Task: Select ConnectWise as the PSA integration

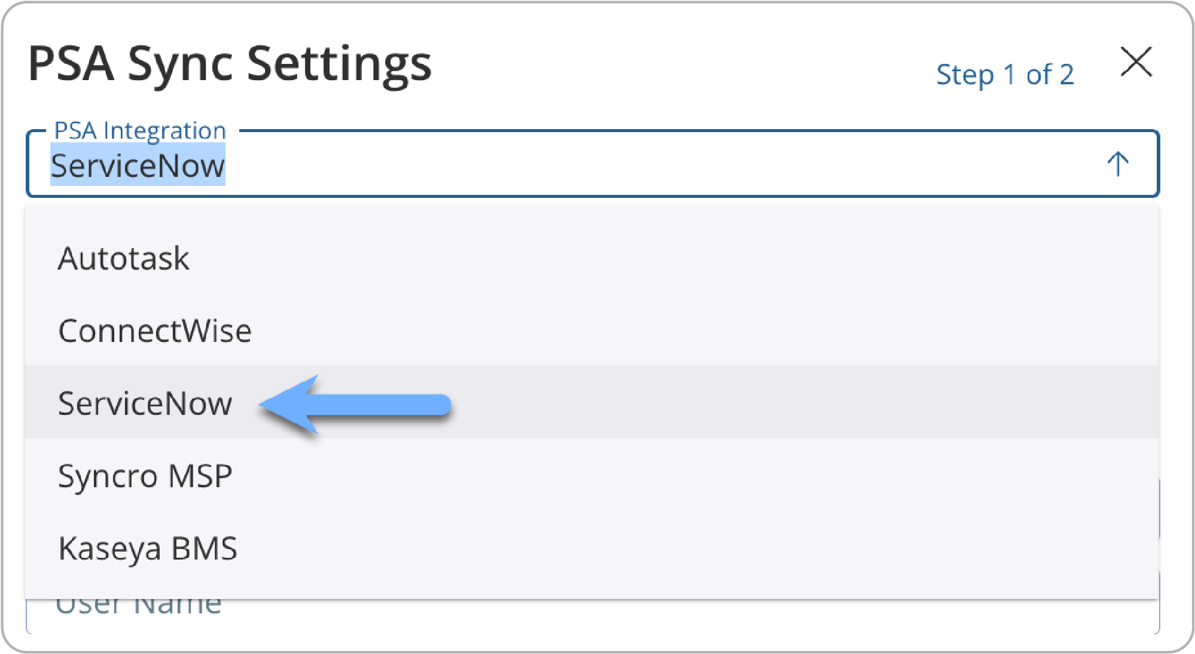Action: pos(155,331)
